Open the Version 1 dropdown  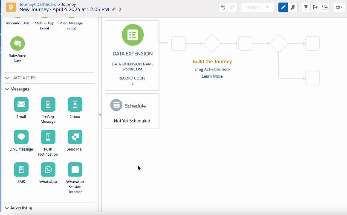tap(257, 7)
